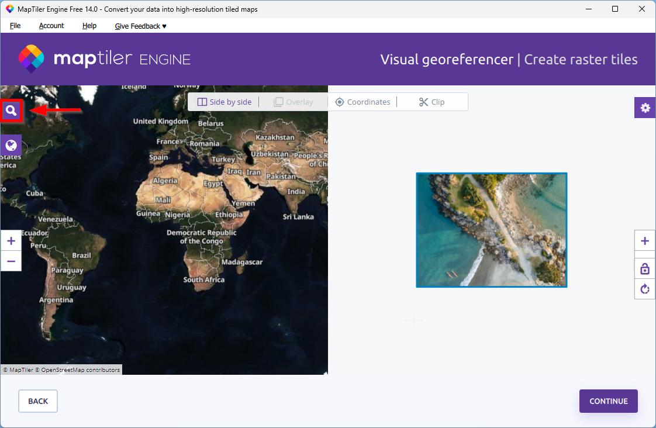Screen dimensions: 656x428
Task: Select the Clip scissors tool
Action: tap(431, 102)
